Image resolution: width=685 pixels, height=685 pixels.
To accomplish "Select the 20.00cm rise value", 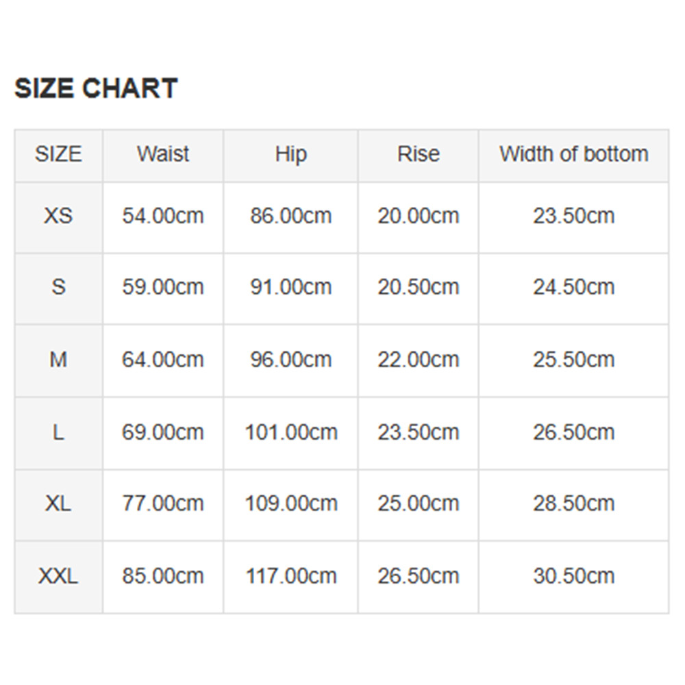I will [418, 216].
